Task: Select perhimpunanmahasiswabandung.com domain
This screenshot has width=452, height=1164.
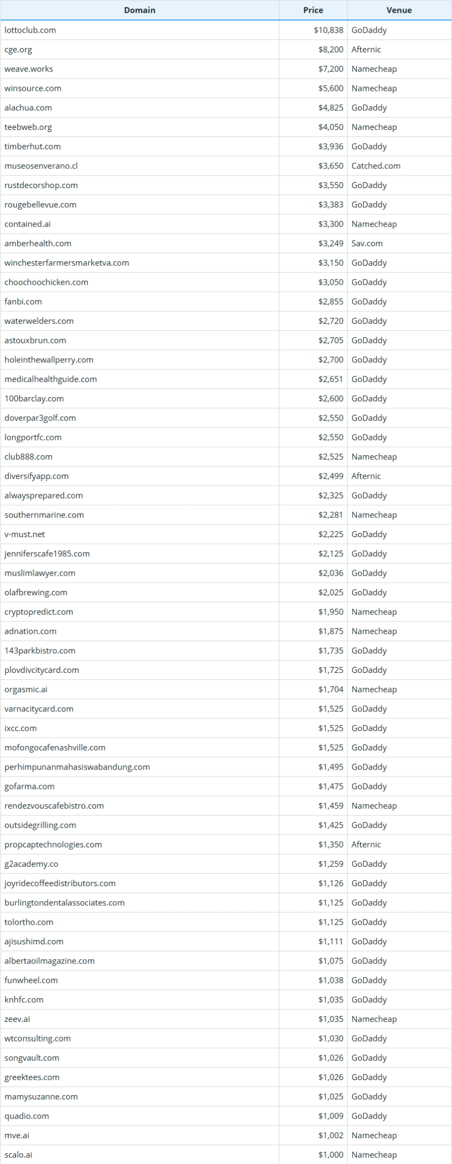Action: pos(77,767)
